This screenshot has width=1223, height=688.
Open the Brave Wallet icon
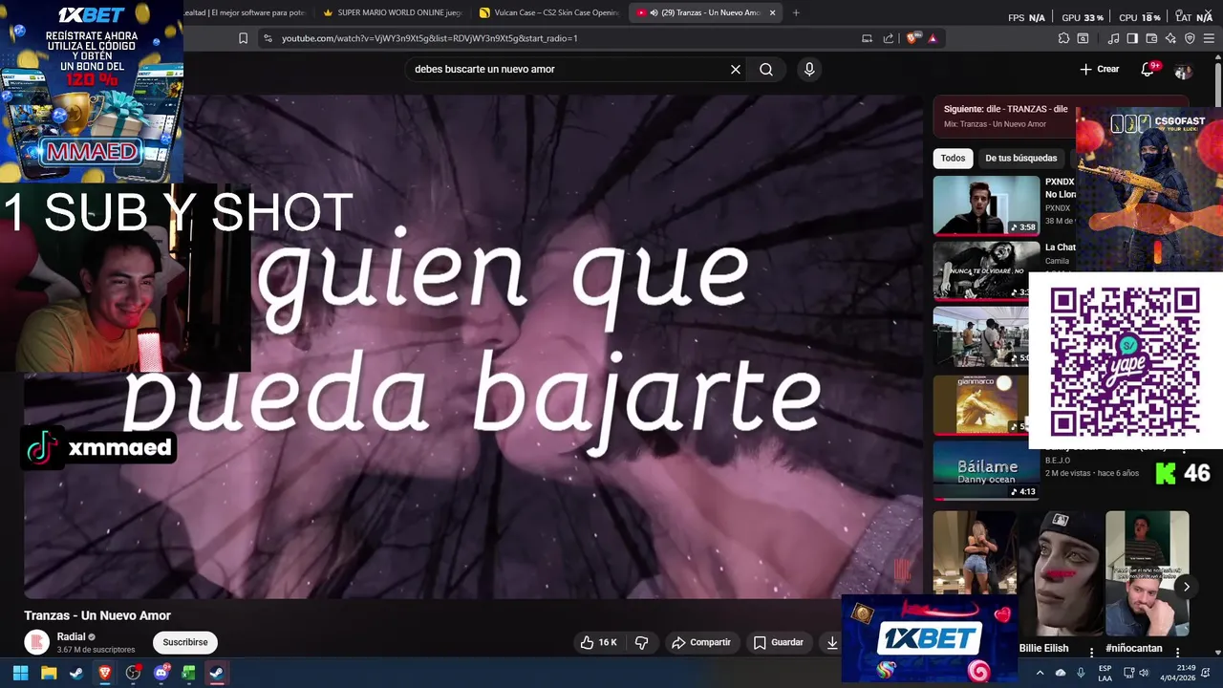tap(1151, 38)
